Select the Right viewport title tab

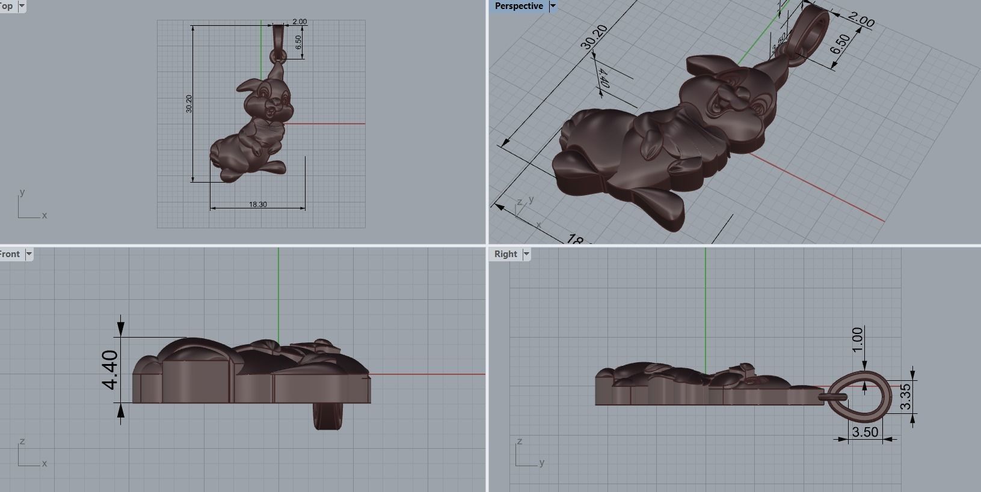coord(505,254)
